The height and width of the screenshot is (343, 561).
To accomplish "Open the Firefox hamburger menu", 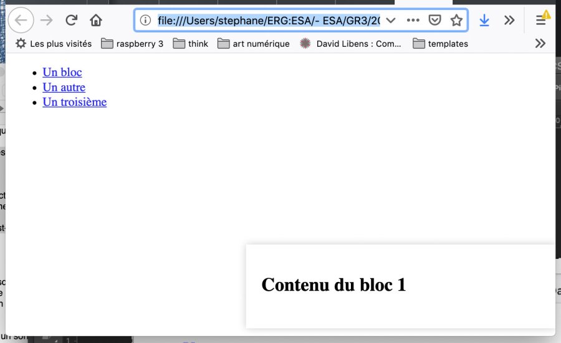I will pos(541,20).
